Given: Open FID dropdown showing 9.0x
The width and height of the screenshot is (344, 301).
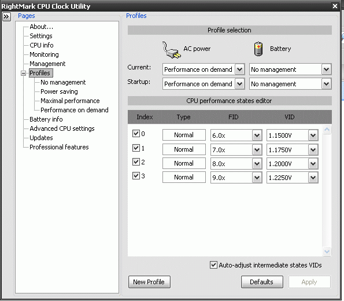Looking at the screenshot, I should pos(257,177).
